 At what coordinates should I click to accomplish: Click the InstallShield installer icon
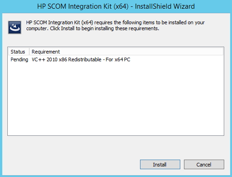click(x=15, y=27)
